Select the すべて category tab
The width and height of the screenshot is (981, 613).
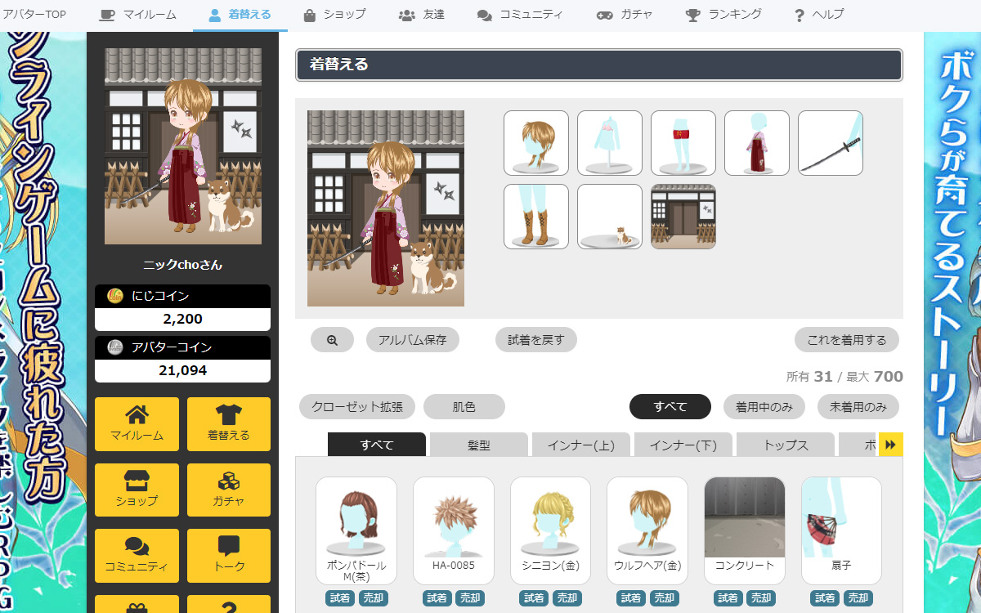(377, 445)
